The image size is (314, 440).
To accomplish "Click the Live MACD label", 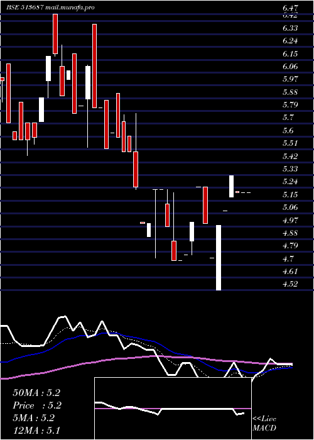I will pyautogui.click(x=264, y=424).
